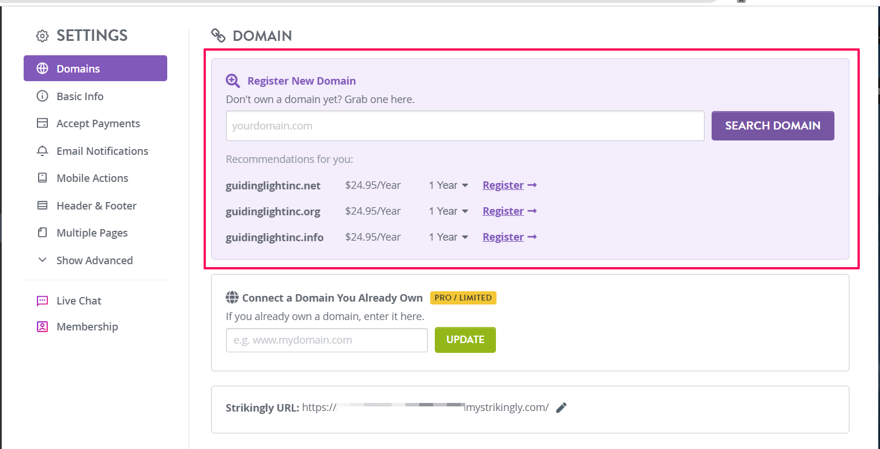Viewport: 880px width, 449px height.
Task: Click the Multiple Pages icon in sidebar
Action: point(42,233)
